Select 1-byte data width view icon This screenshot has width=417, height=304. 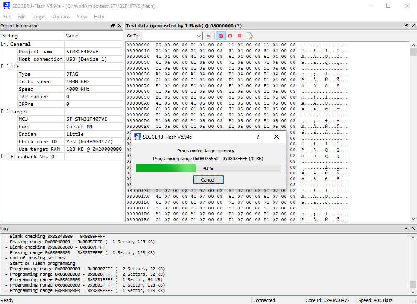[x=221, y=36]
